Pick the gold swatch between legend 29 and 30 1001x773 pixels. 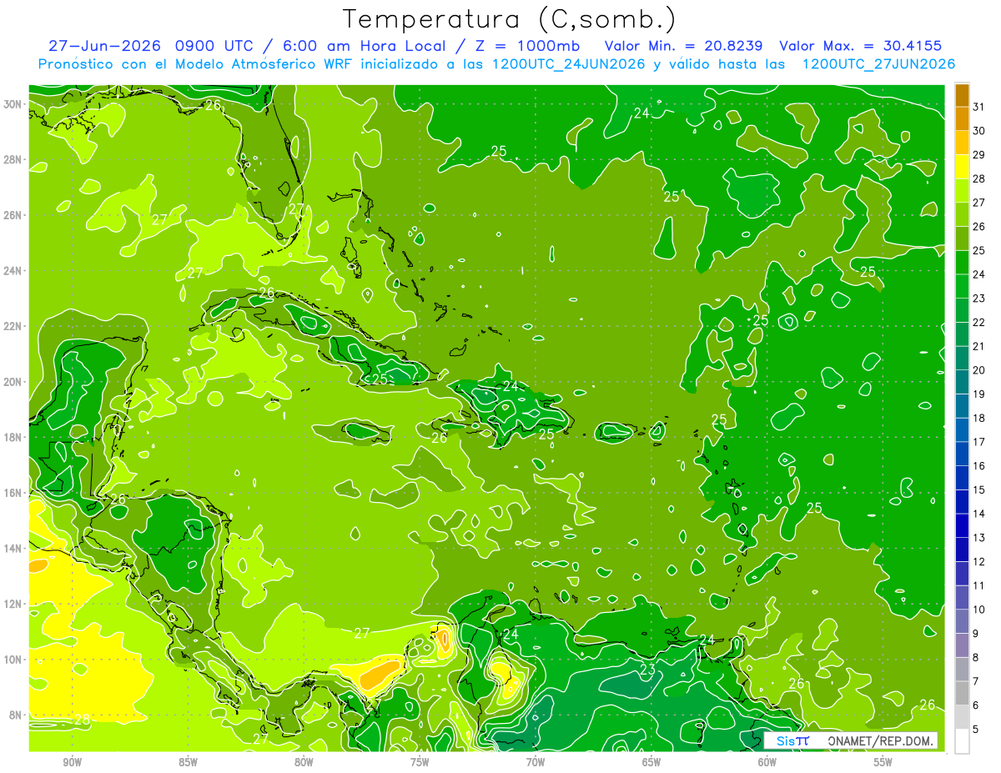tap(962, 143)
